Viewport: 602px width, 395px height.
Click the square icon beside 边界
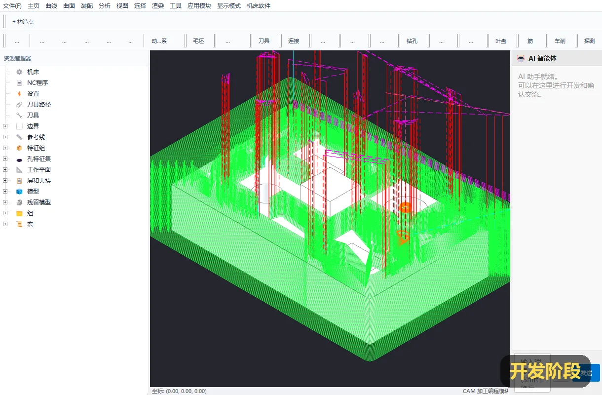coord(19,126)
